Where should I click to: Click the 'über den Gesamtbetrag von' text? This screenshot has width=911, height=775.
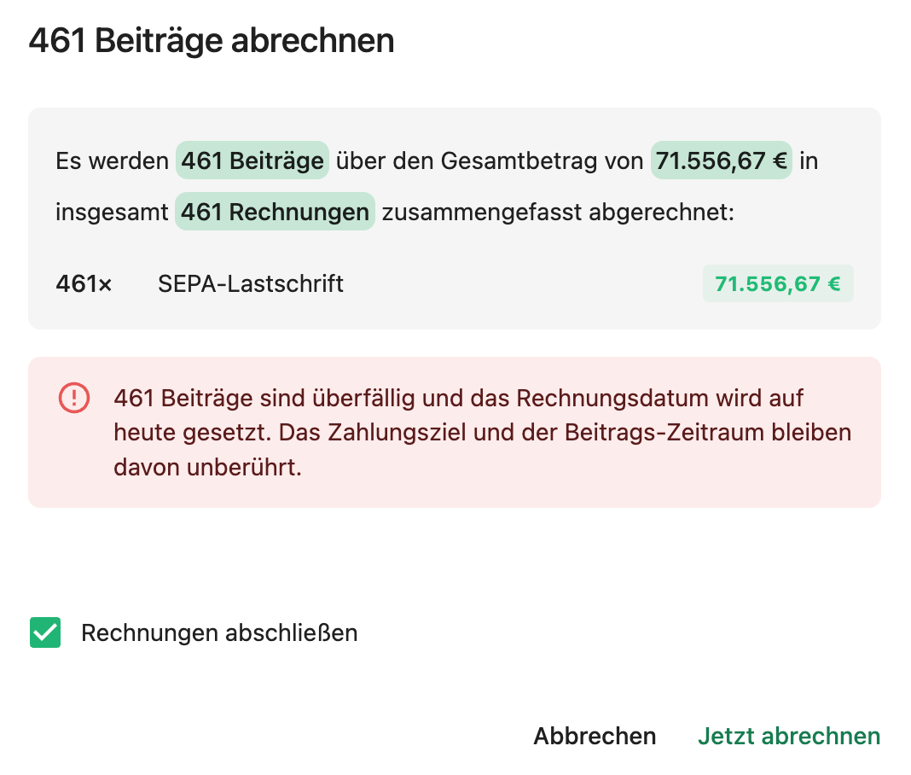click(490, 161)
